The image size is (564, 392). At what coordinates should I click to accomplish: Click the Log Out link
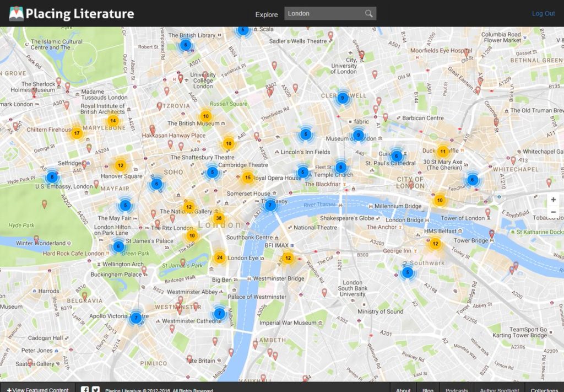(x=543, y=14)
